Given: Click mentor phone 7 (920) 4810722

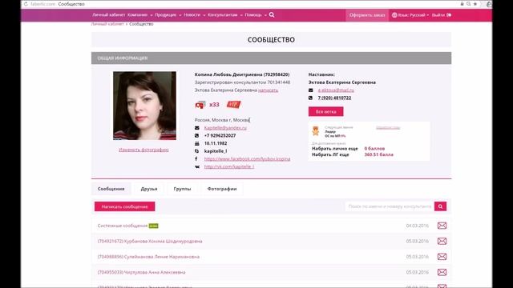Looking at the screenshot, I should click(x=334, y=98).
